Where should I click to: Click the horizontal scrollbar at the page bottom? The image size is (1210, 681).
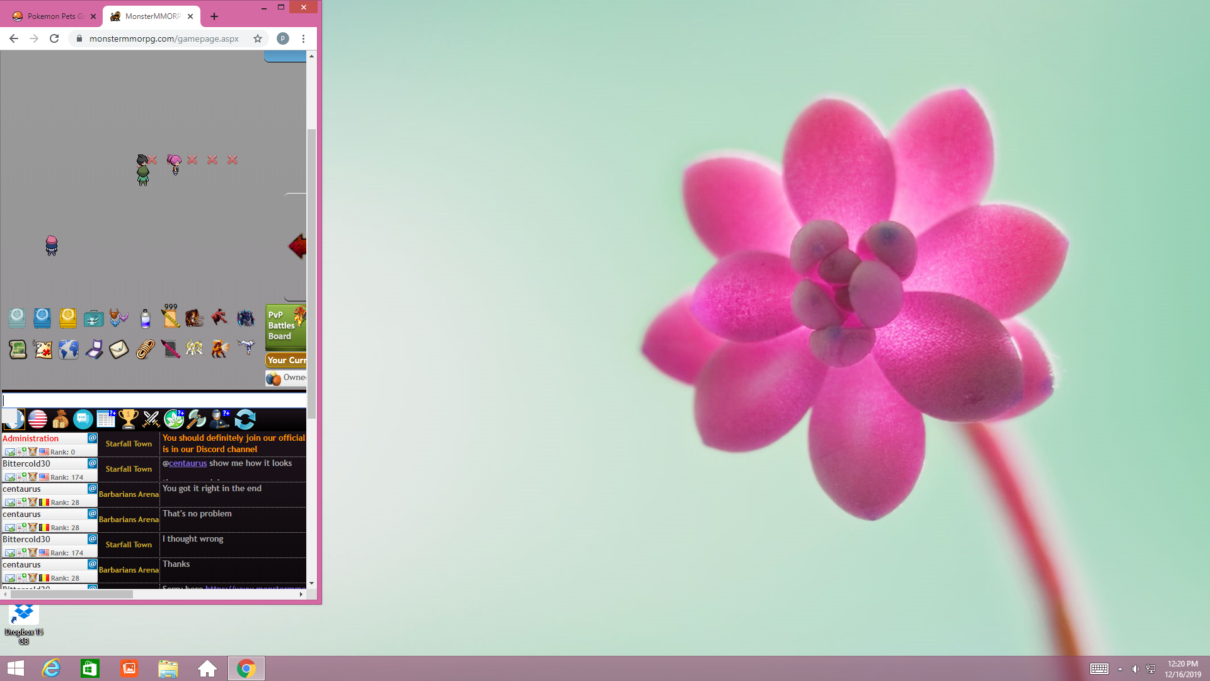(71, 595)
